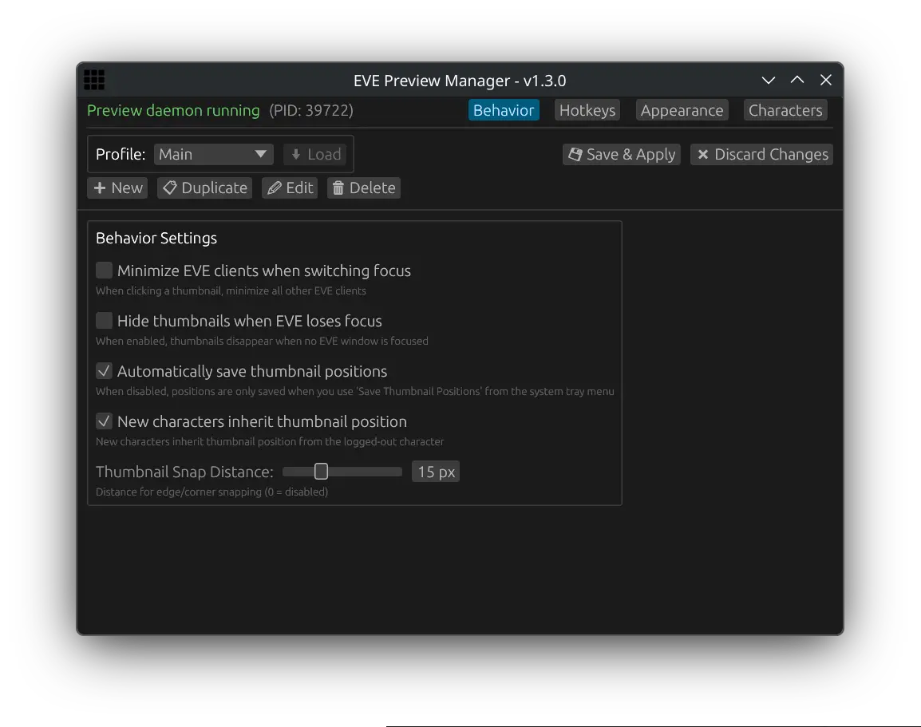Switch to the Hotkeys tab
Image resolution: width=921 pixels, height=727 pixels.
click(x=587, y=109)
